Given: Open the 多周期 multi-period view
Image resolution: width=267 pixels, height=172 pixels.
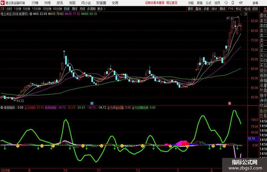Looking at the screenshot, I should click(91, 9).
